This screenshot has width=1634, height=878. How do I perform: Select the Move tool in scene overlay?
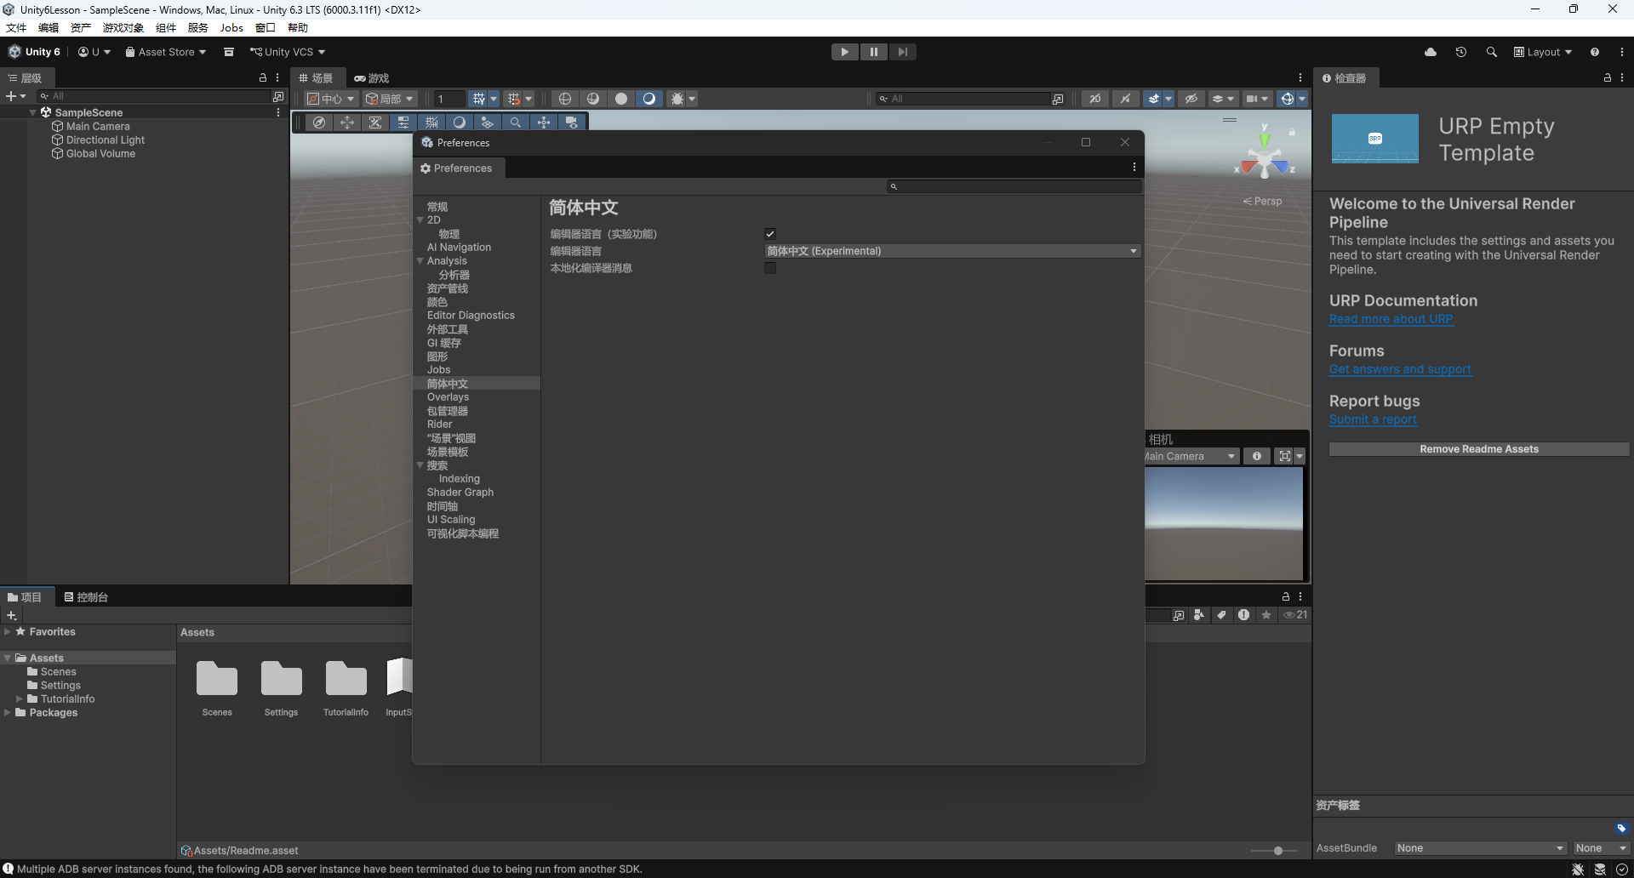(347, 123)
